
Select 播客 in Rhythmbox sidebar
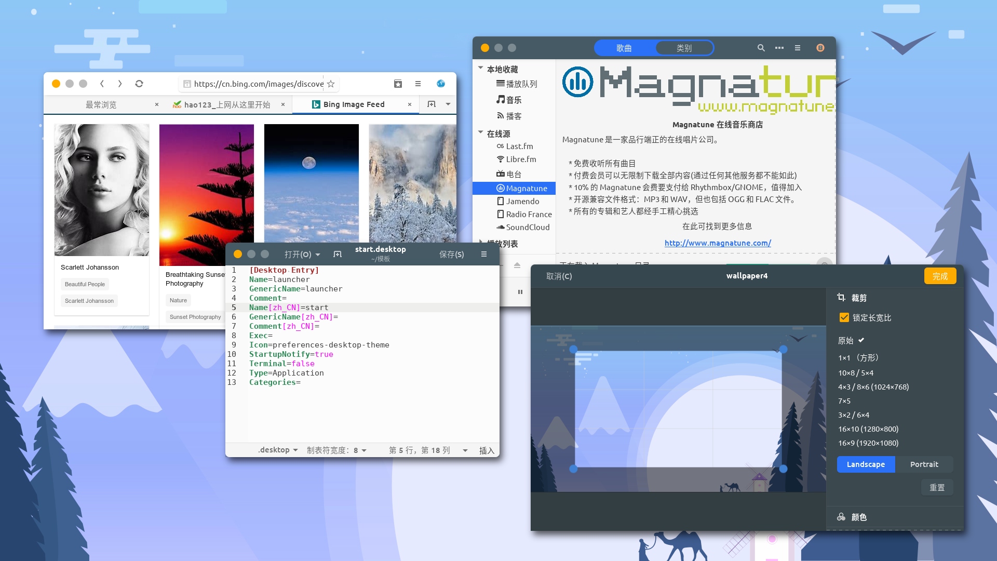click(514, 116)
